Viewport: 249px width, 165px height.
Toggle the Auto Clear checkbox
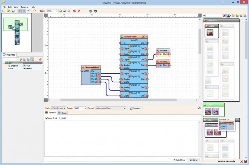click(x=174, y=160)
